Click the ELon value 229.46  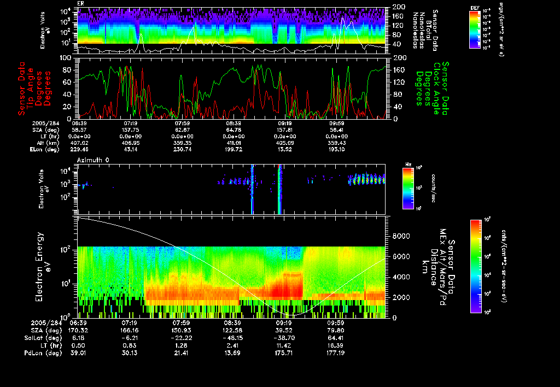[x=79, y=150]
